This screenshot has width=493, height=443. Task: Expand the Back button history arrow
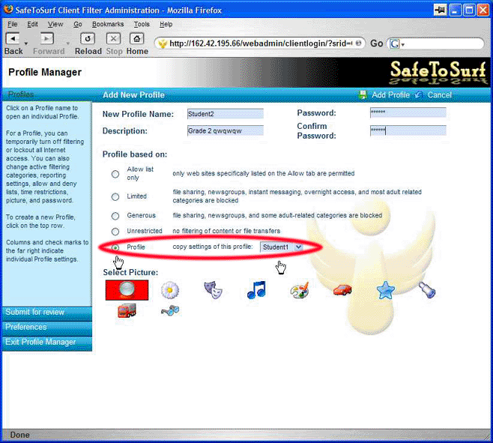click(x=25, y=43)
